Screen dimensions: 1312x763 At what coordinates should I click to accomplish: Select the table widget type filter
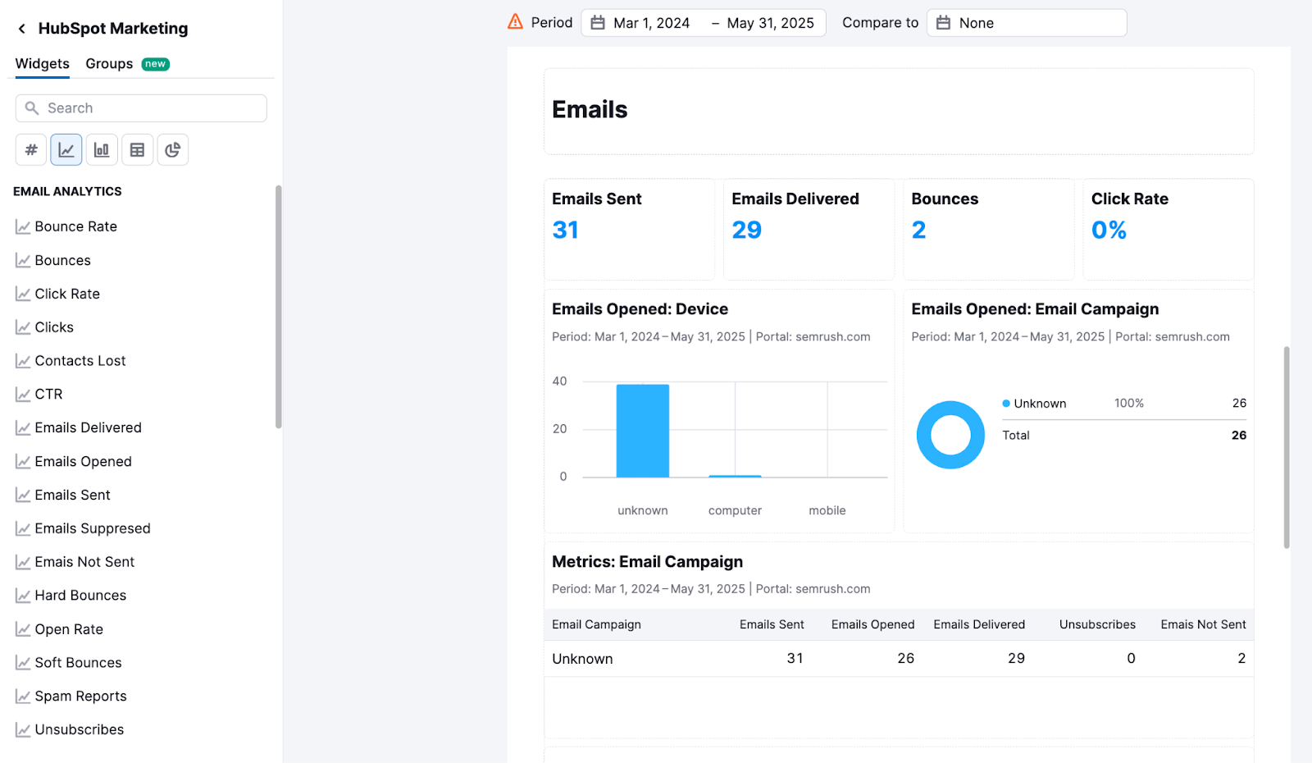[x=137, y=149]
